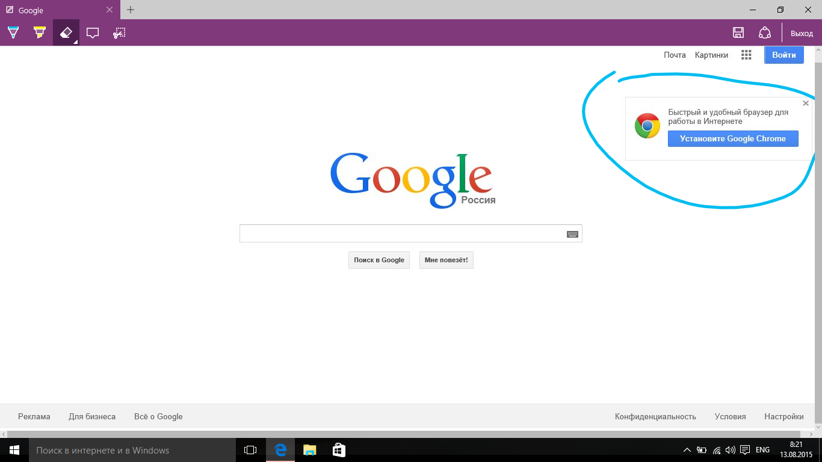Screen dimensions: 822x462
Task: Open File Explorer from taskbar
Action: (309, 450)
